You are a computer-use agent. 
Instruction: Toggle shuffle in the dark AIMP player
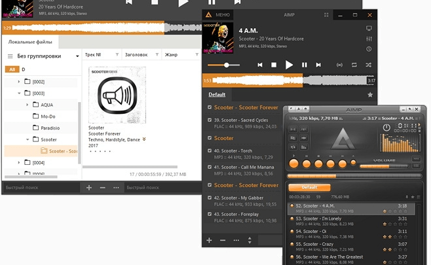369,65
